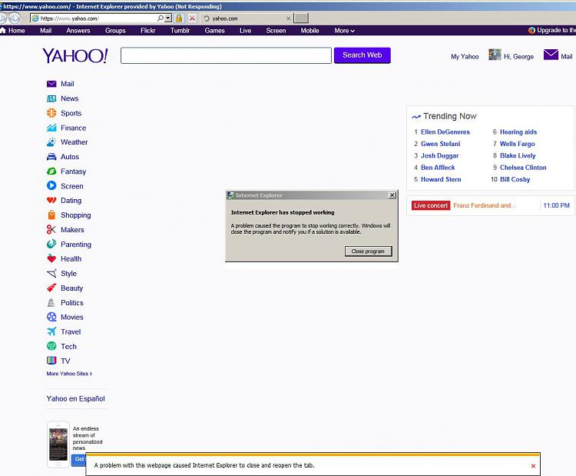Viewport: 576px width, 476px height.
Task: Click the TV color bars icon
Action: (51, 361)
